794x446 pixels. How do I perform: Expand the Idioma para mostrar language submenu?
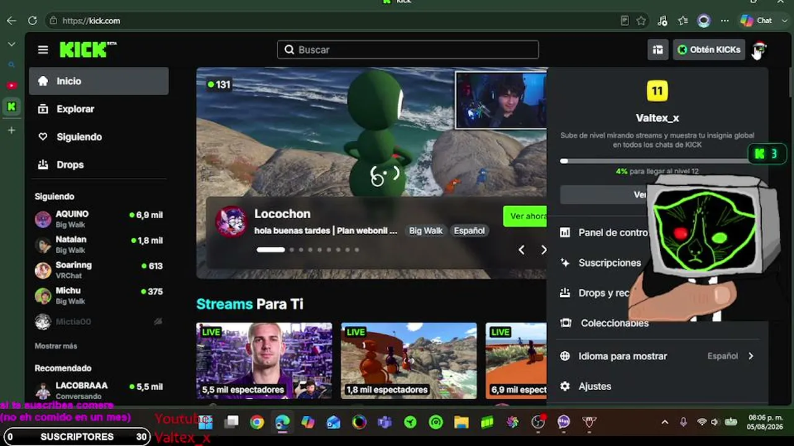pyautogui.click(x=751, y=356)
